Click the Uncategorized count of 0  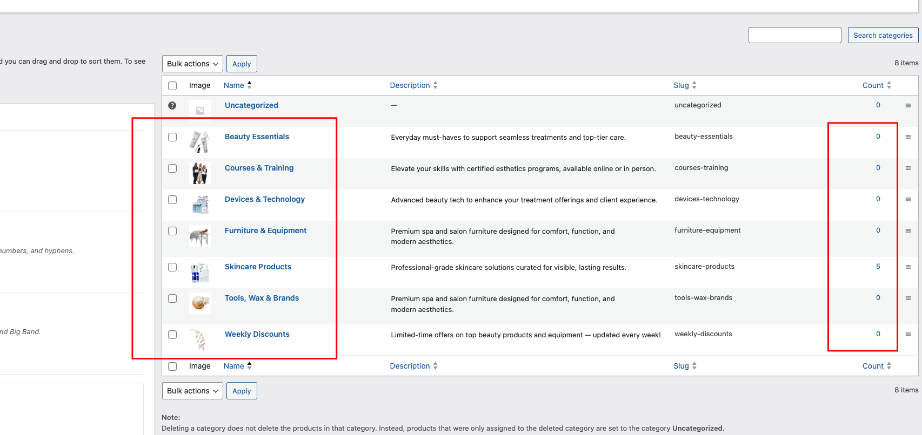click(x=878, y=105)
